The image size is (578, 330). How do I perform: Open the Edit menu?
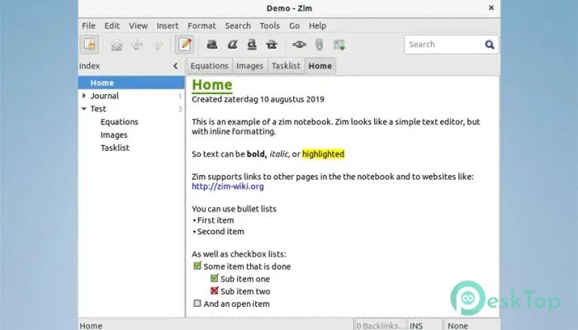111,26
